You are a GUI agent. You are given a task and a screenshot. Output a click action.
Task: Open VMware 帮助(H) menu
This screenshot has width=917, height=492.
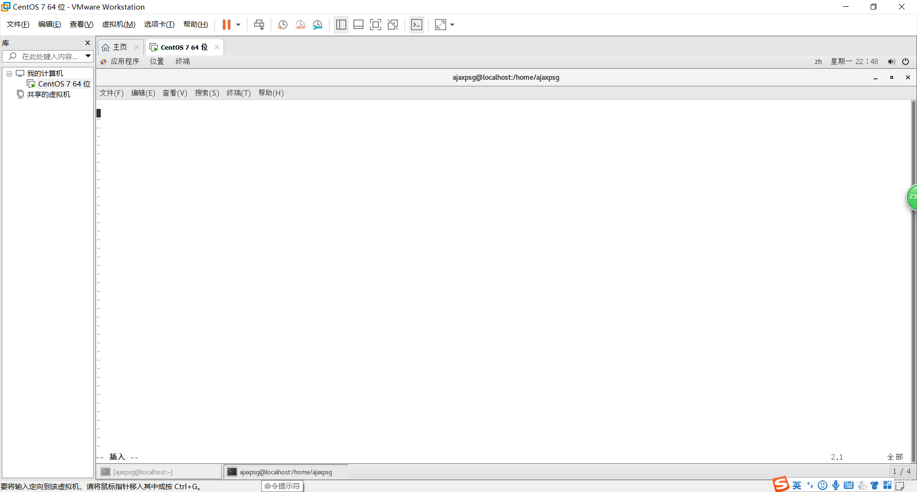tap(196, 24)
